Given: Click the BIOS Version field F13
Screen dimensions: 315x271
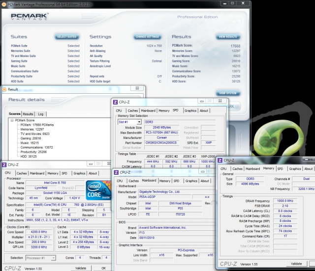Looking at the screenshot, I should [177, 233].
